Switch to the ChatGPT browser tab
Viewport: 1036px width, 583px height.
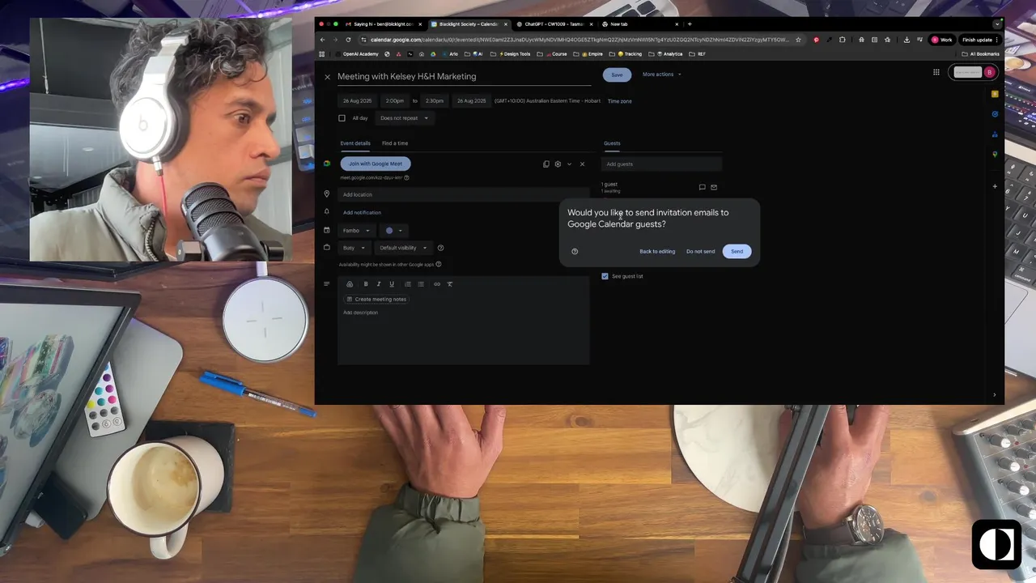(x=554, y=24)
